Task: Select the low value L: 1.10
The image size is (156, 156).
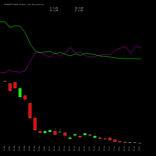Action: 79,11
